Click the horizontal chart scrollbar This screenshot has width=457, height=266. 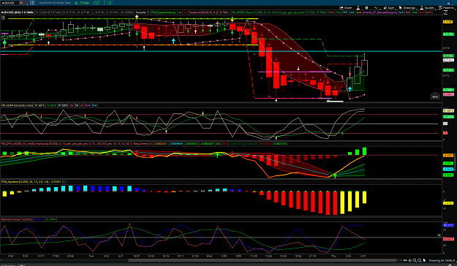pos(263,260)
